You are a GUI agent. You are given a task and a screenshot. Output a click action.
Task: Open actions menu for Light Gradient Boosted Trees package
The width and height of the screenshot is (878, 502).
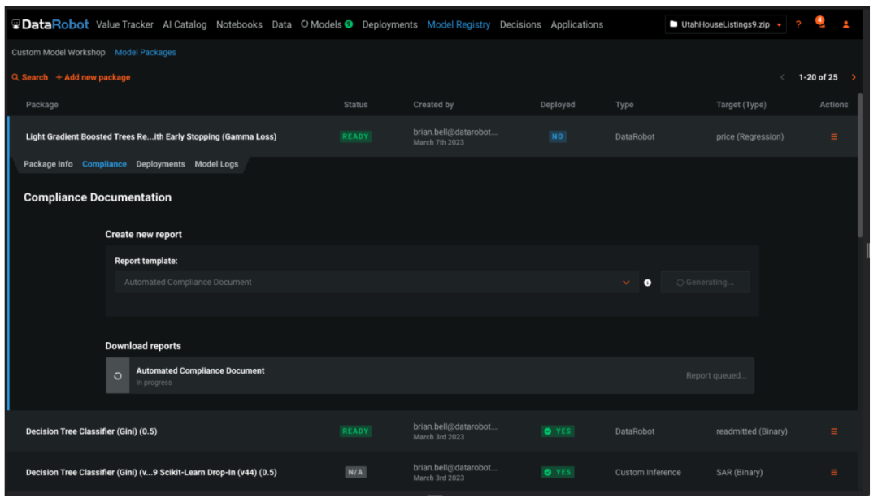[x=833, y=136]
